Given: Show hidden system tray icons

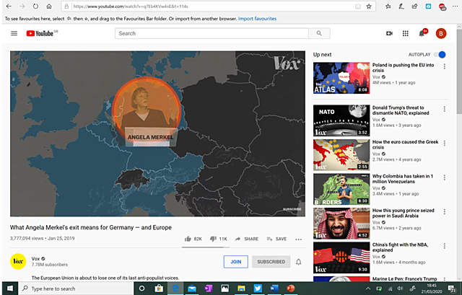Looking at the screenshot, I should (368, 289).
